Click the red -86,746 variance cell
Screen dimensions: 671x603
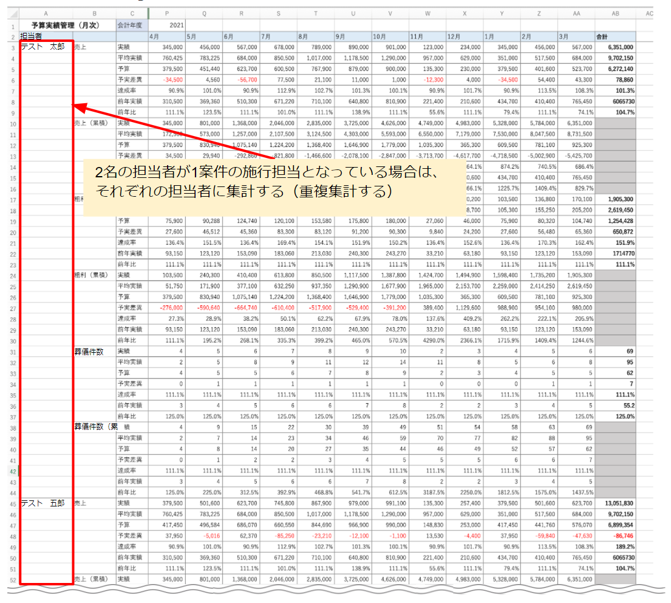(x=615, y=536)
